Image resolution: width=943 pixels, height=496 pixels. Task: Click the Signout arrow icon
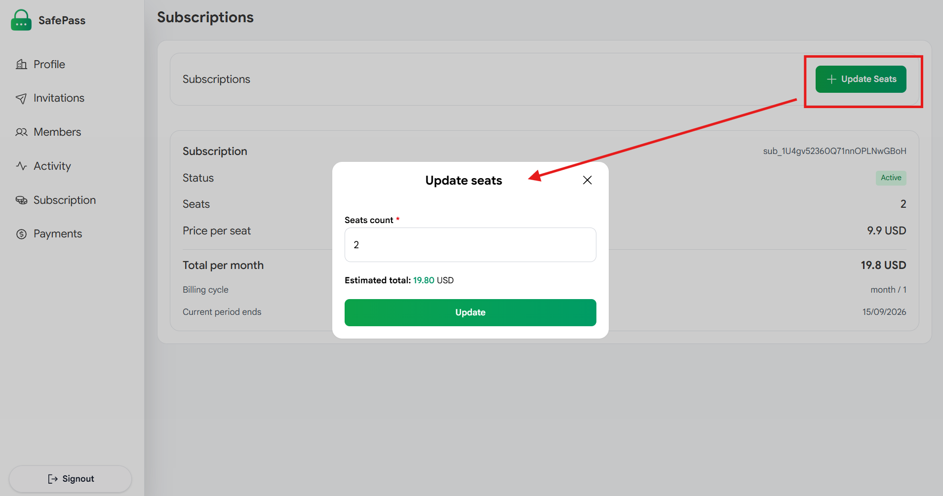tap(53, 479)
